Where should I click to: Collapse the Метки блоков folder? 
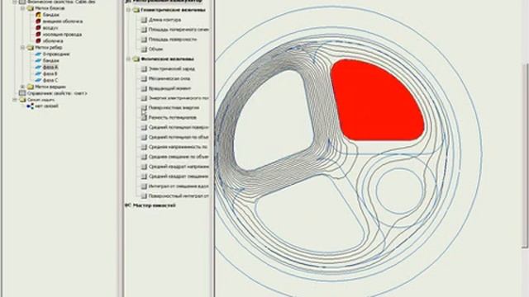(x=22, y=8)
